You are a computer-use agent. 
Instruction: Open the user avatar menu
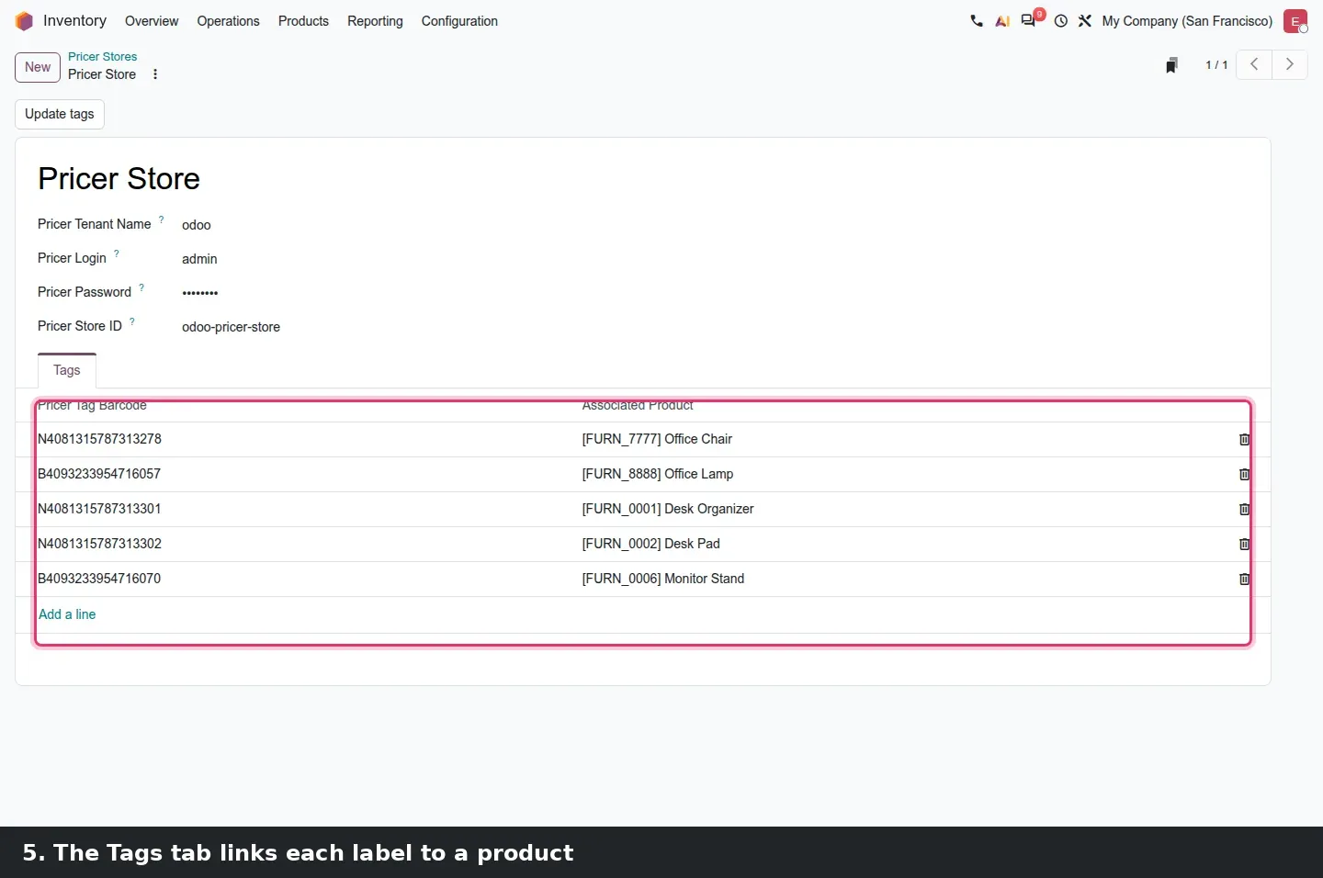point(1295,21)
